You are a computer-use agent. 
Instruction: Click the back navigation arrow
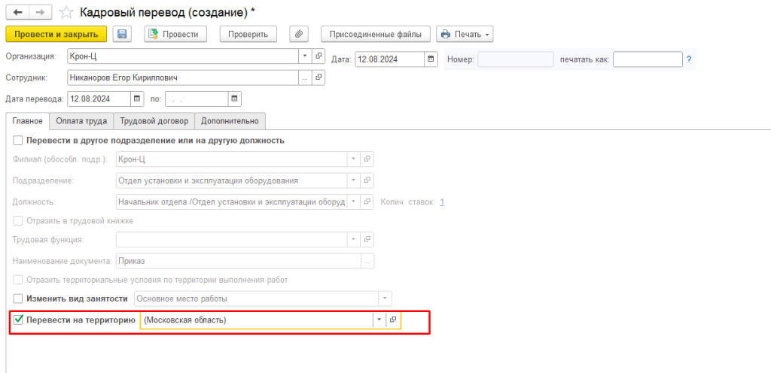(17, 12)
